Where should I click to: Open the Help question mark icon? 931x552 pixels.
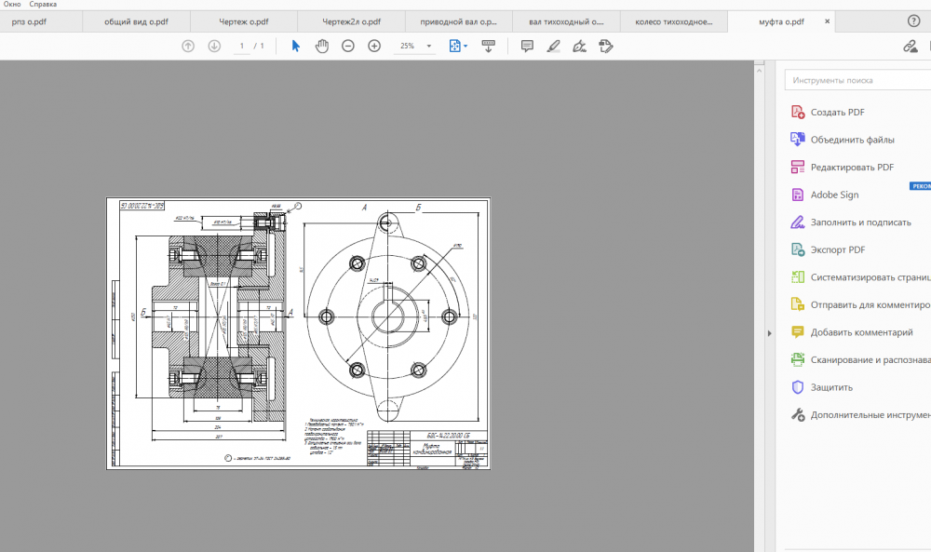click(913, 20)
